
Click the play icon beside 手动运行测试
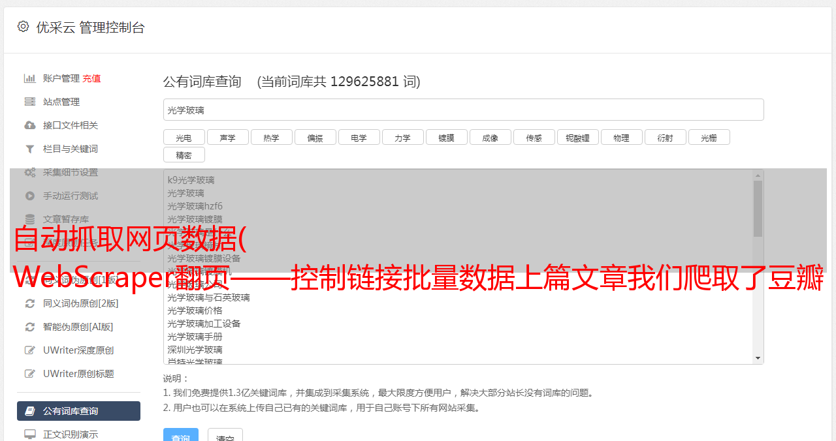click(30, 196)
